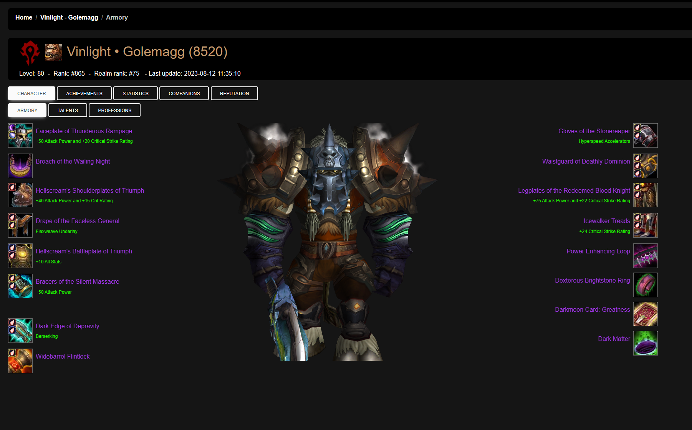Click the Power Enhancing Loop ring icon
Image resolution: width=692 pixels, height=430 pixels.
pyautogui.click(x=645, y=256)
